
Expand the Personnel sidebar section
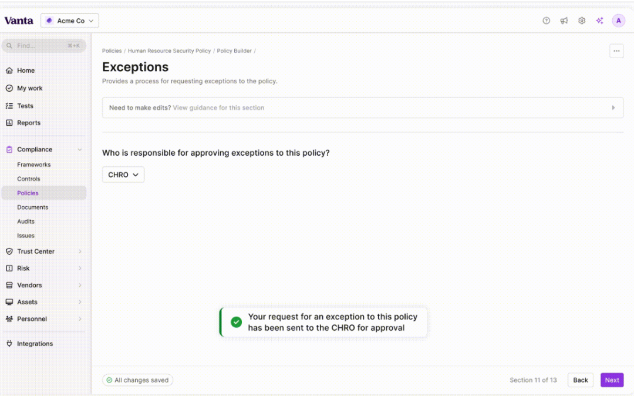pos(80,319)
